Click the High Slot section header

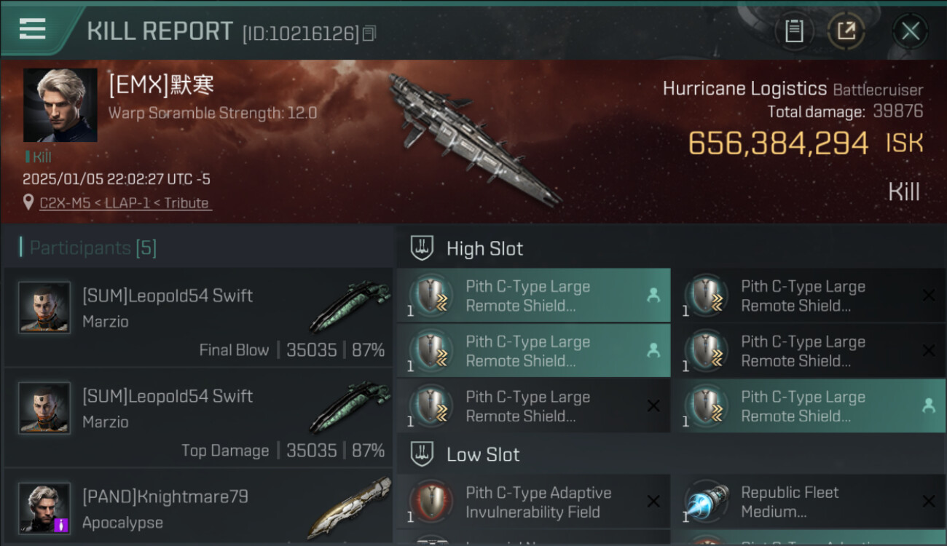(484, 248)
